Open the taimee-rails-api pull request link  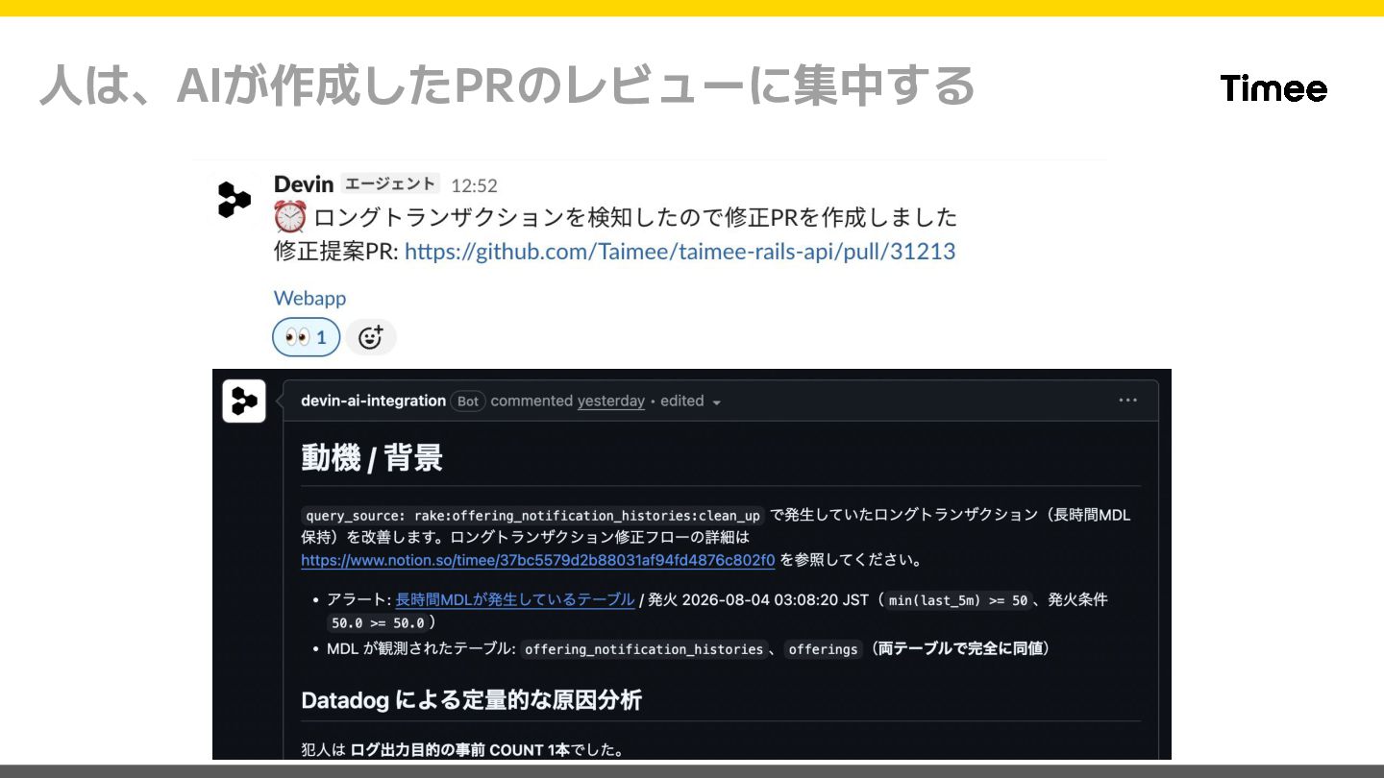coord(680,252)
